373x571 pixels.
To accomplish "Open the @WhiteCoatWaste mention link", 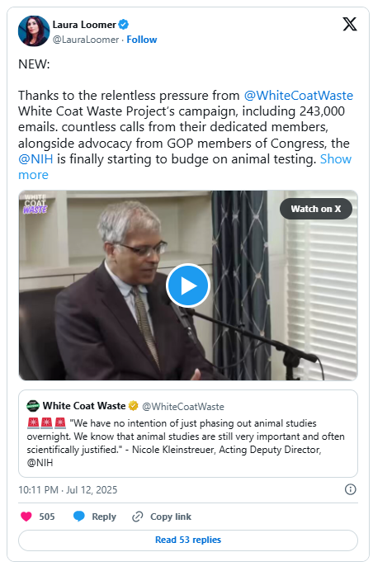I will click(x=299, y=96).
